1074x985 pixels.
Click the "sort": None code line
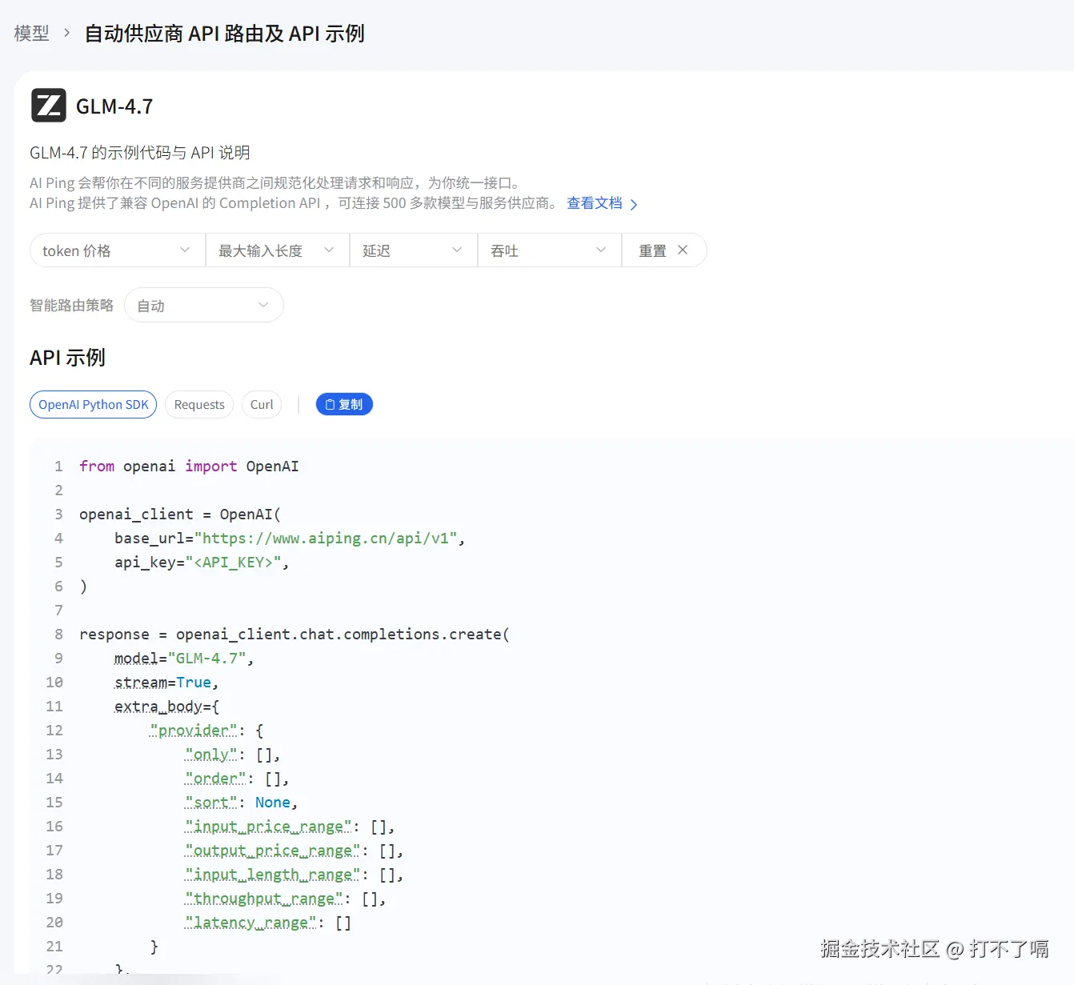click(x=241, y=802)
